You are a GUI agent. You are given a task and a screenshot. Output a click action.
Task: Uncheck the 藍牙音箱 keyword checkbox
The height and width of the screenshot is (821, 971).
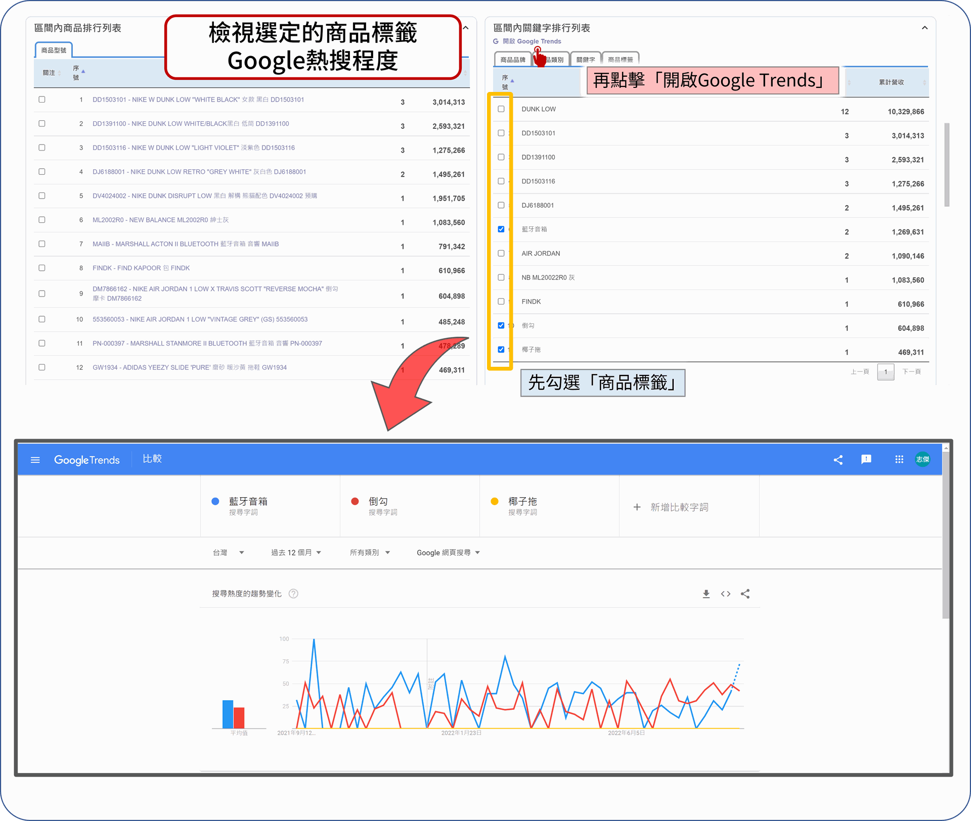point(501,229)
